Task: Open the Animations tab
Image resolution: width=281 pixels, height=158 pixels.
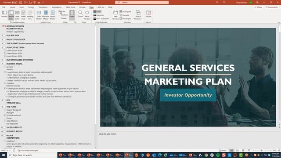Action: click(57, 7)
